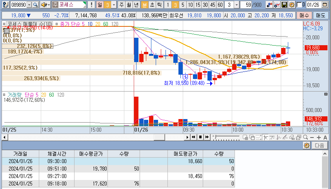
Task: Click the overlapping windows chart icon
Action: pyautogui.click(x=252, y=138)
